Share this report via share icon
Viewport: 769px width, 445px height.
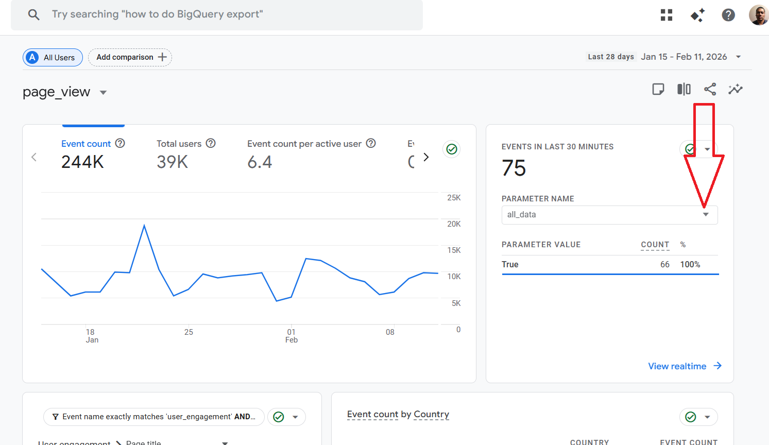pyautogui.click(x=710, y=89)
